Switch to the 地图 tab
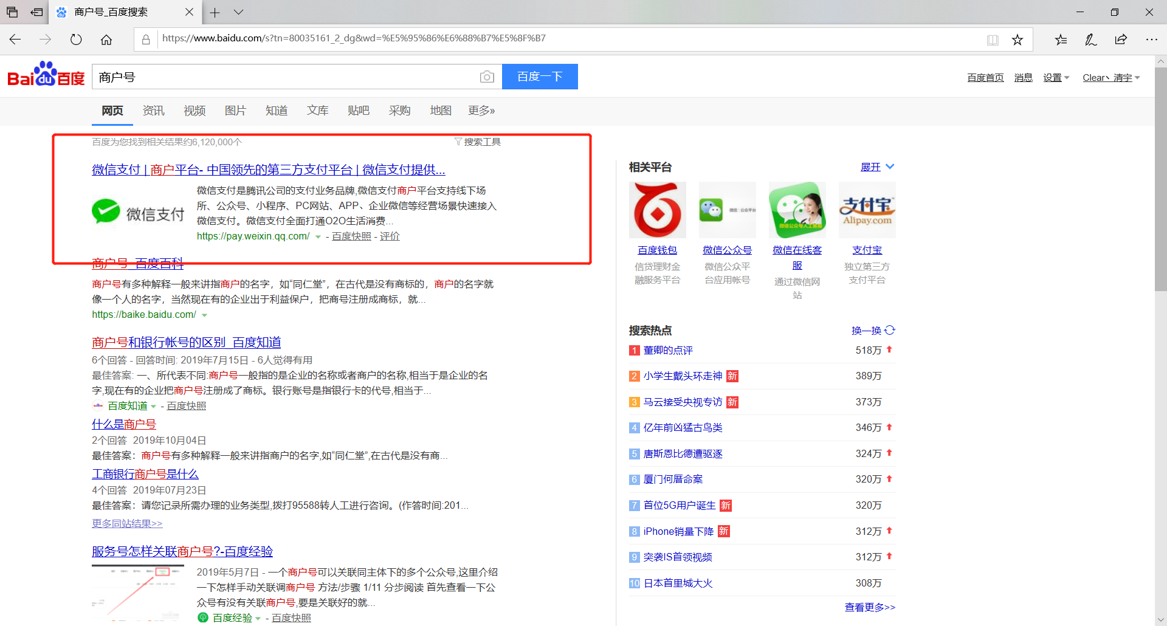Image resolution: width=1167 pixels, height=626 pixels. 441,111
